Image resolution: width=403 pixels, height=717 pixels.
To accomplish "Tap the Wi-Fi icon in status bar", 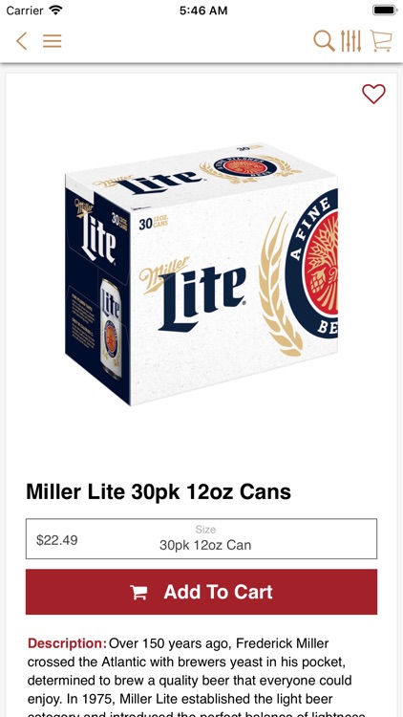I will click(x=55, y=10).
